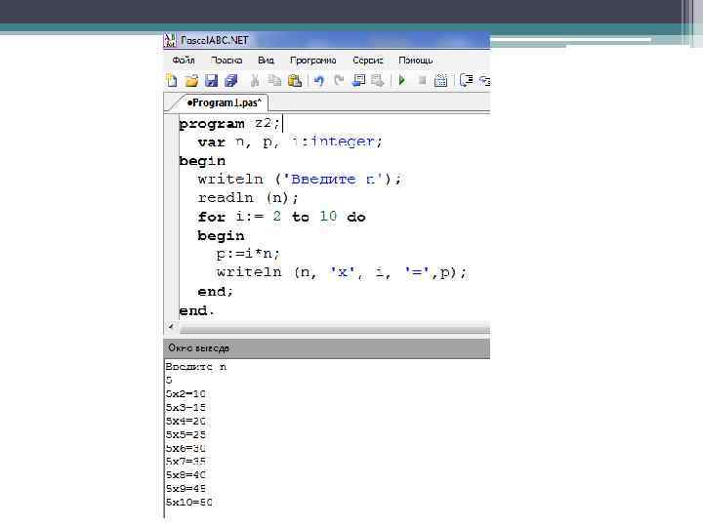This screenshot has width=703, height=527.
Task: Open the Файл menu
Action: tap(184, 61)
